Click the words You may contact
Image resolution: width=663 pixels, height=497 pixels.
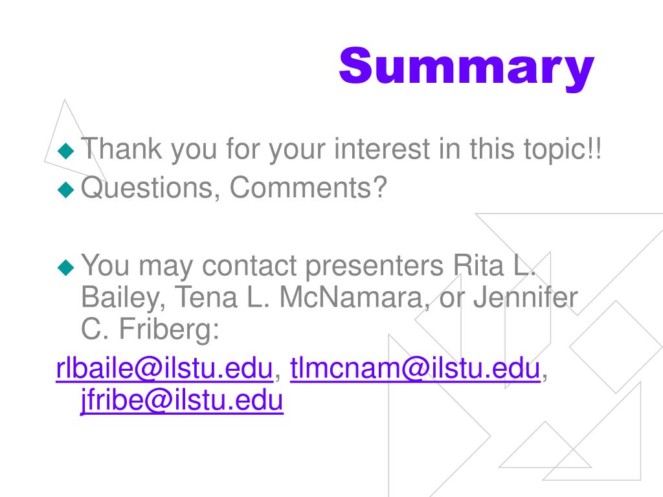click(189, 267)
